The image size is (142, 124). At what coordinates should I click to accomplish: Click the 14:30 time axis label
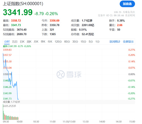(119, 122)
